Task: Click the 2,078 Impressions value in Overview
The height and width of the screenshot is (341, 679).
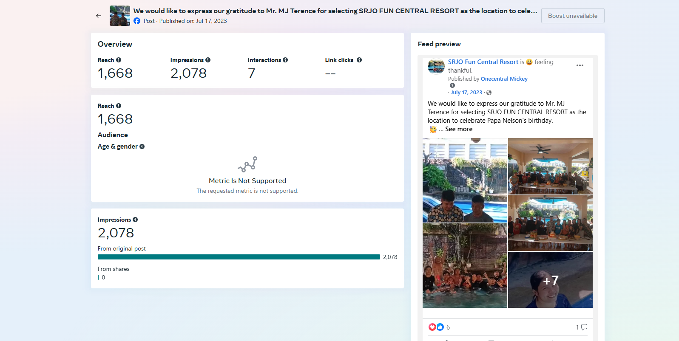Action: [188, 73]
